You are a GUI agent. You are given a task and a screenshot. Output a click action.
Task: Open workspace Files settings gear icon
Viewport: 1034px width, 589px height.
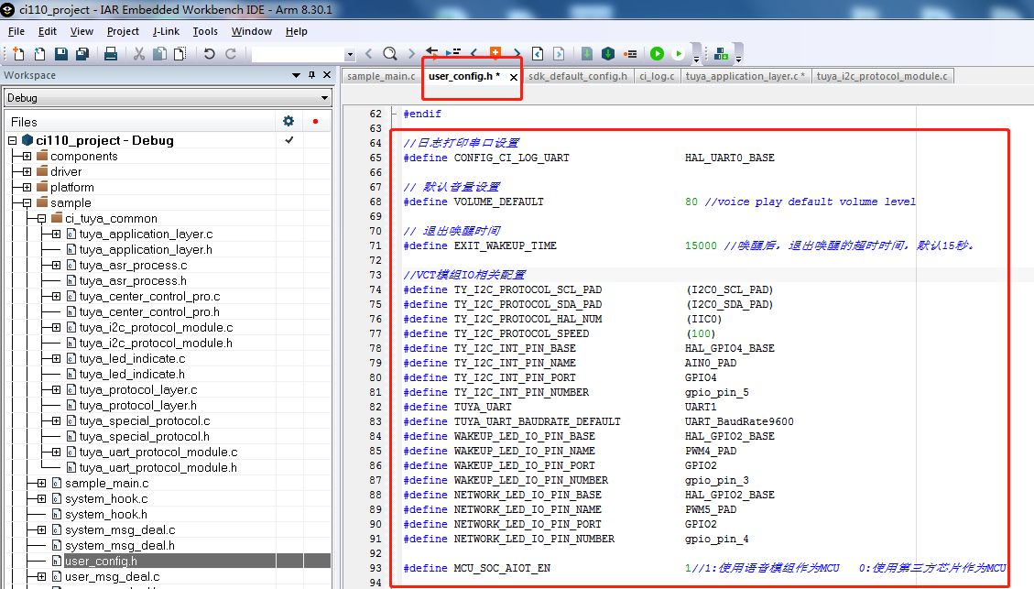(288, 121)
